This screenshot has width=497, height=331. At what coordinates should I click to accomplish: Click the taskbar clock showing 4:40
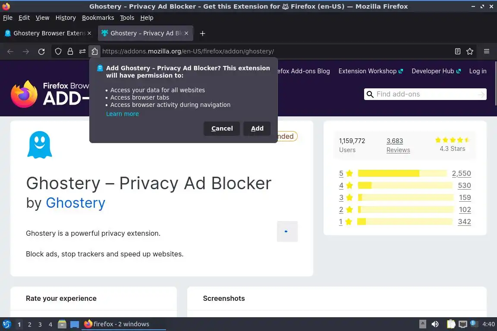(x=488, y=324)
